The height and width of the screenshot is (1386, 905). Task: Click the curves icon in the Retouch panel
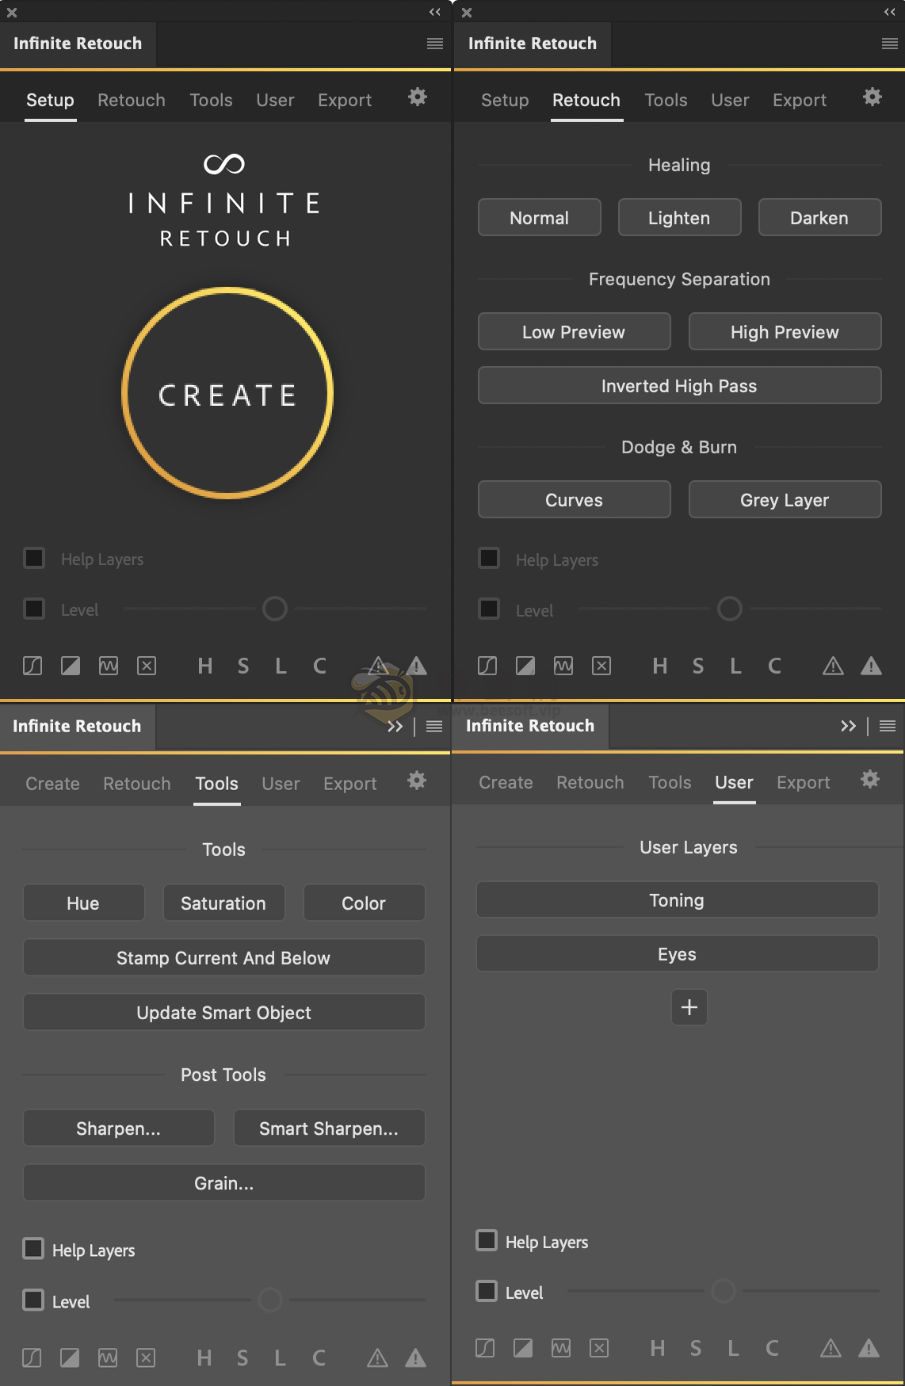click(x=487, y=666)
